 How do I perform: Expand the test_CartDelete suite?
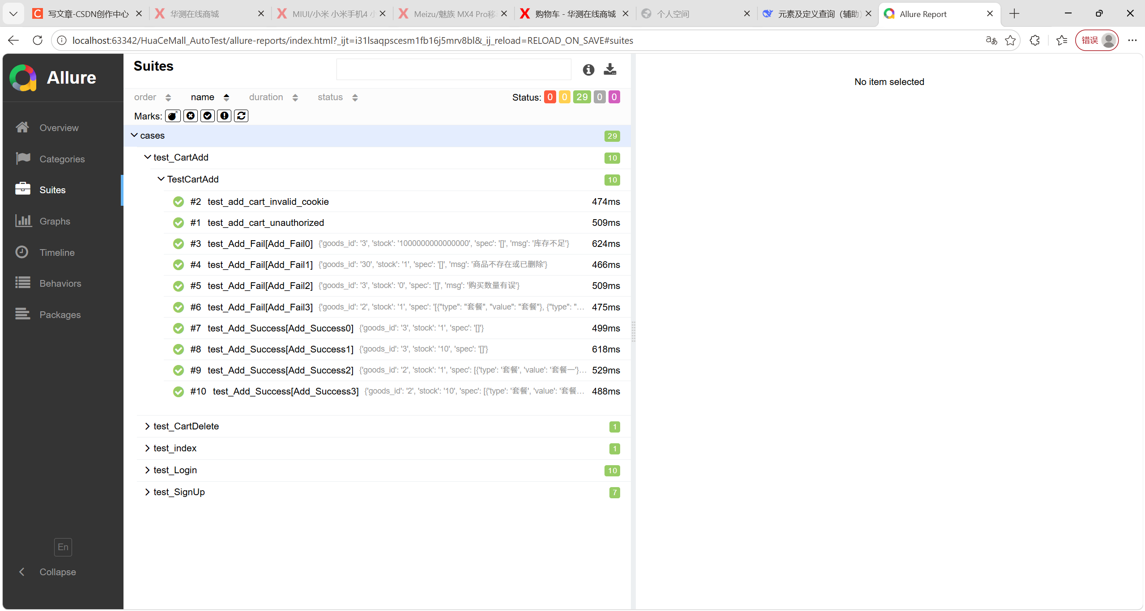(x=186, y=426)
